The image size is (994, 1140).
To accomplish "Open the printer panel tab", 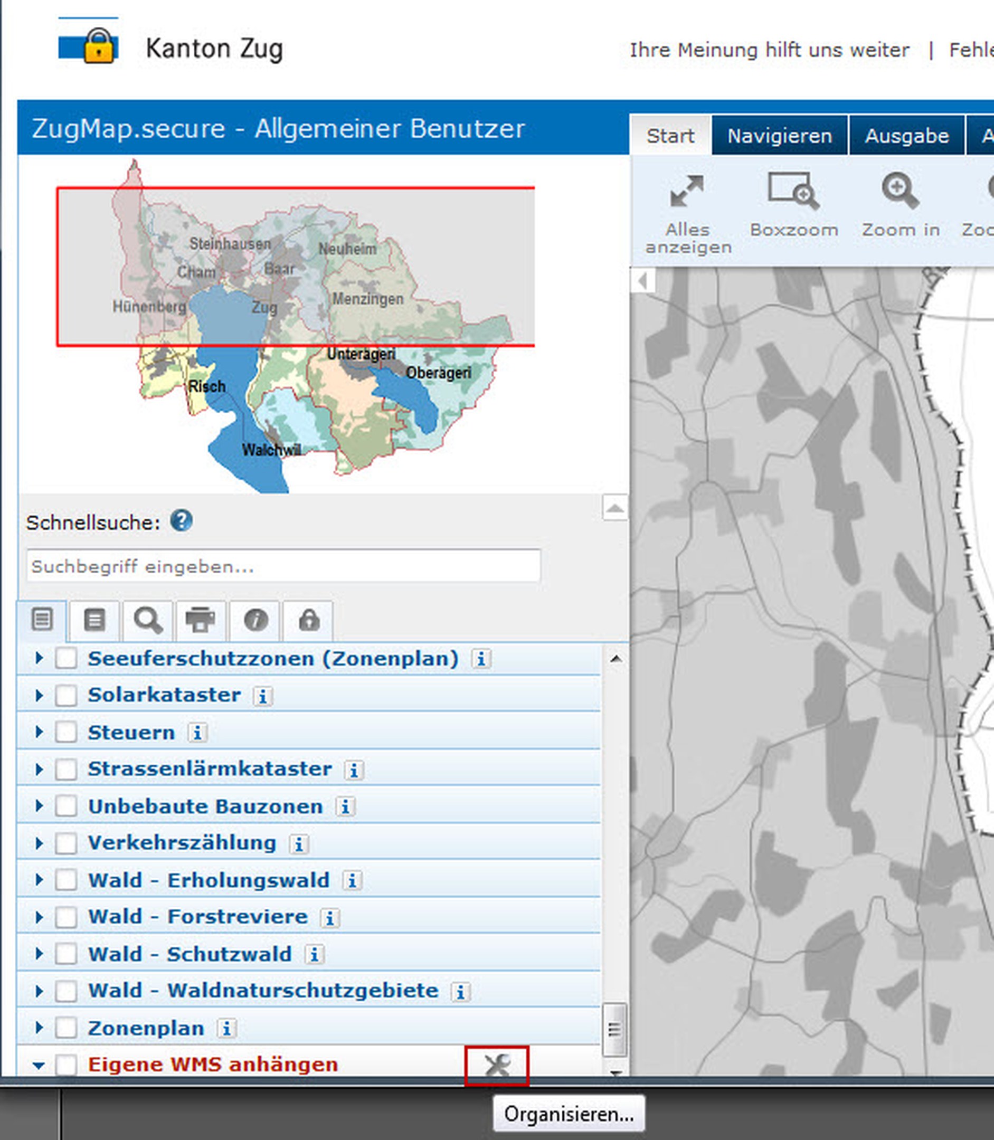I will click(200, 620).
